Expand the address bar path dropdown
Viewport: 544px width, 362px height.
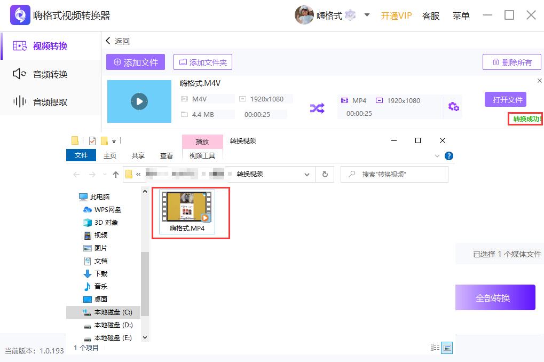tap(306, 174)
